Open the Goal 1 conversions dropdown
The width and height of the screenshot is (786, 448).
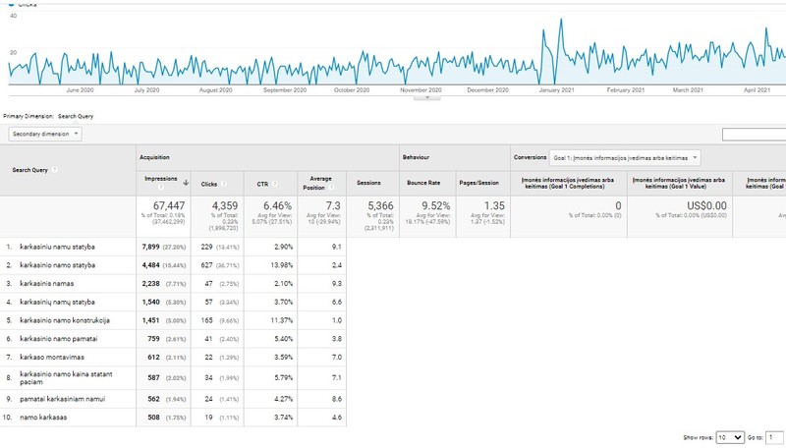tap(625, 158)
